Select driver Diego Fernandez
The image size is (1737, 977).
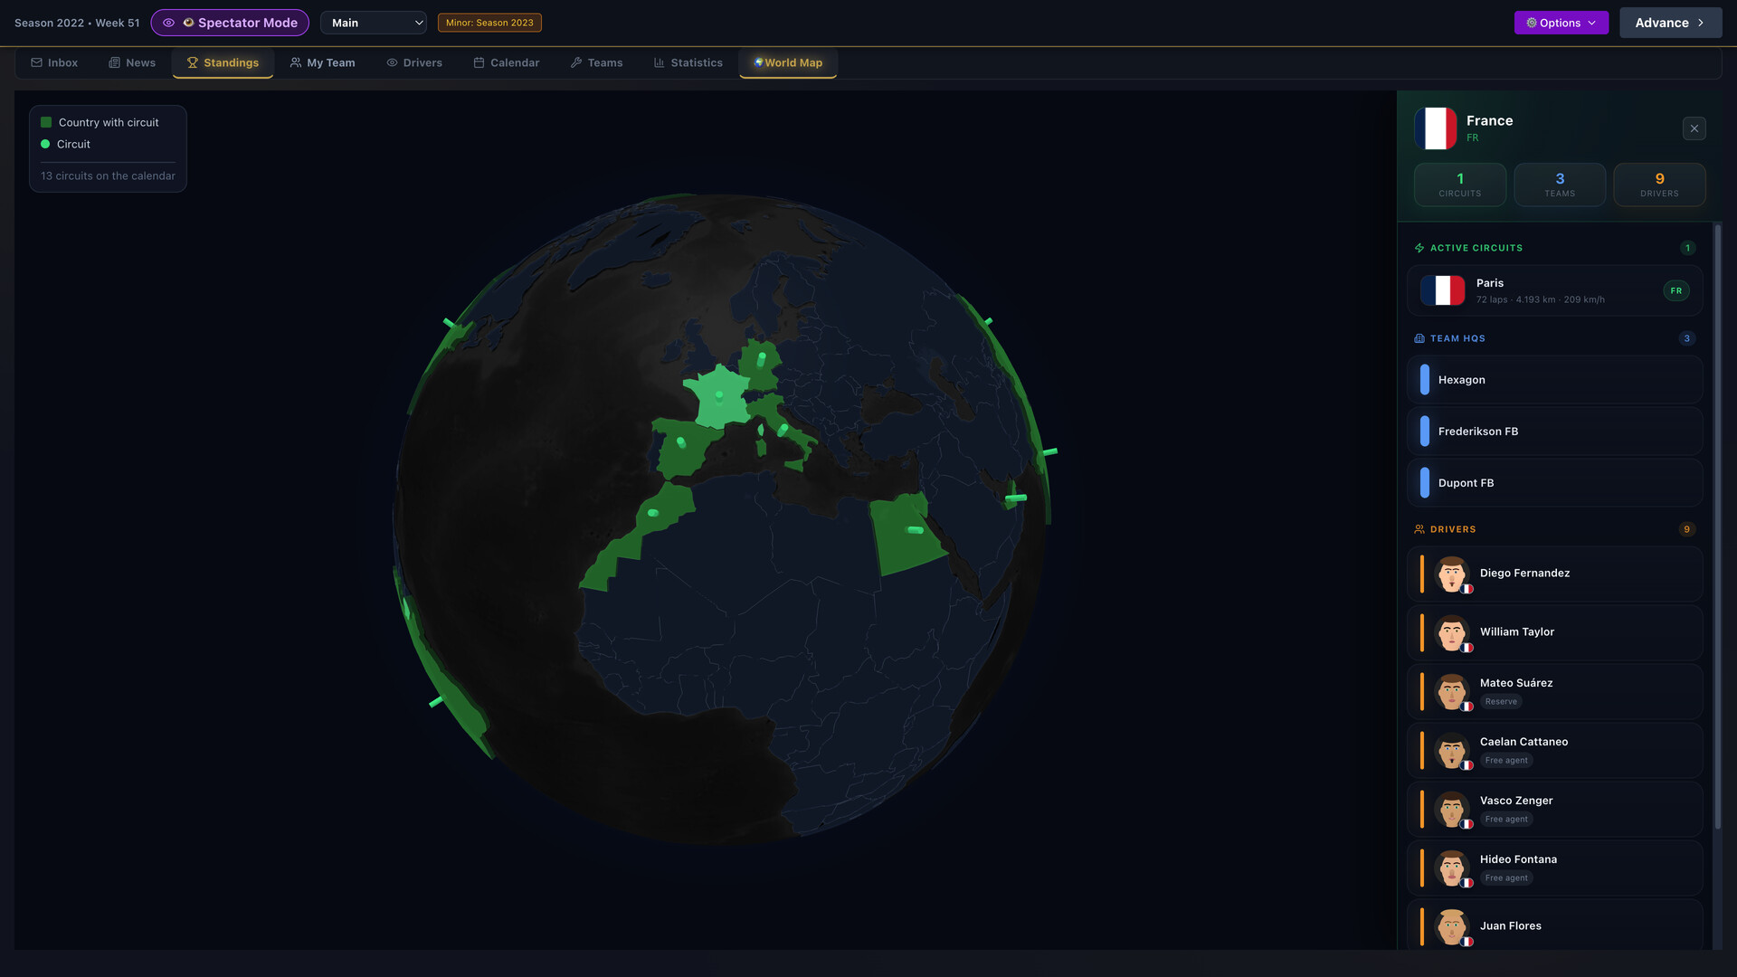click(x=1555, y=574)
